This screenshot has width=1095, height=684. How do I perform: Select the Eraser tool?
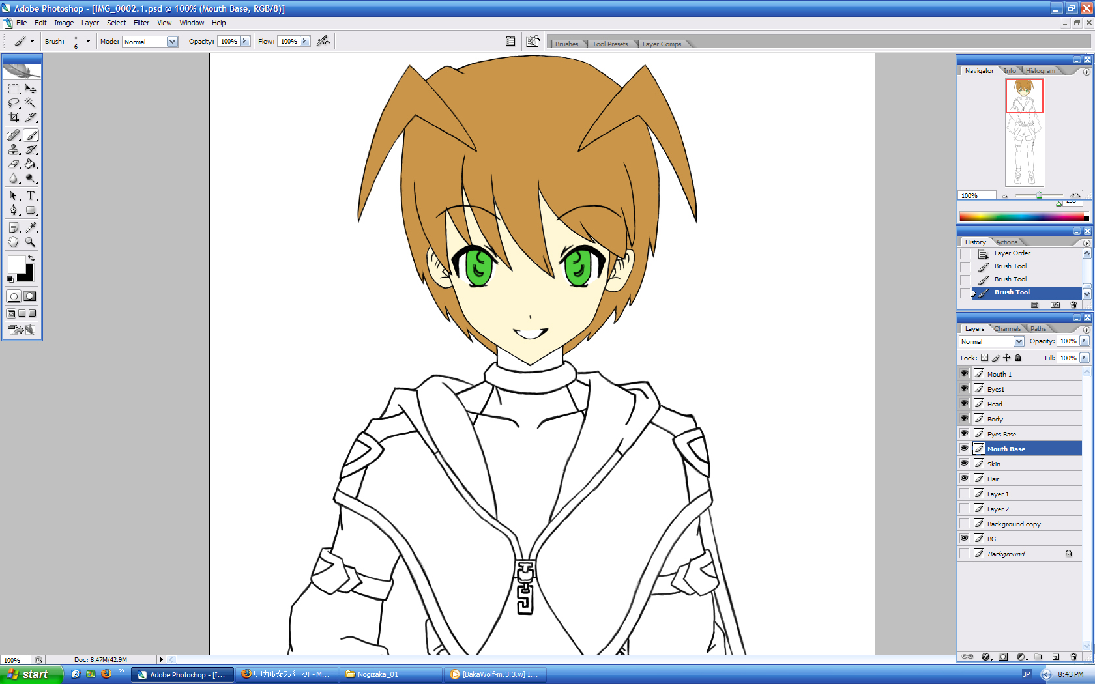coord(14,164)
